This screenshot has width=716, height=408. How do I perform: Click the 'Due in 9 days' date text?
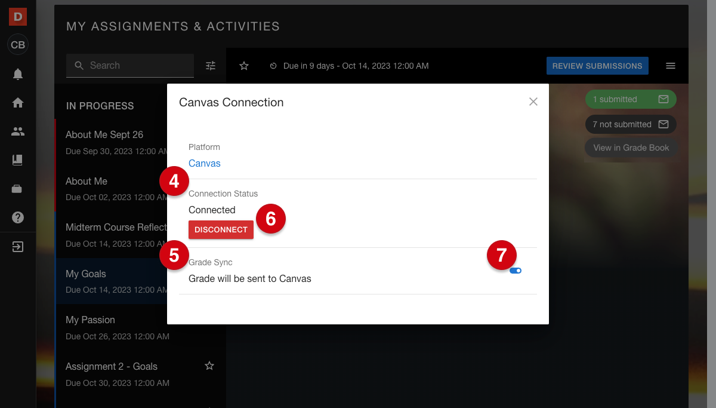pyautogui.click(x=356, y=66)
